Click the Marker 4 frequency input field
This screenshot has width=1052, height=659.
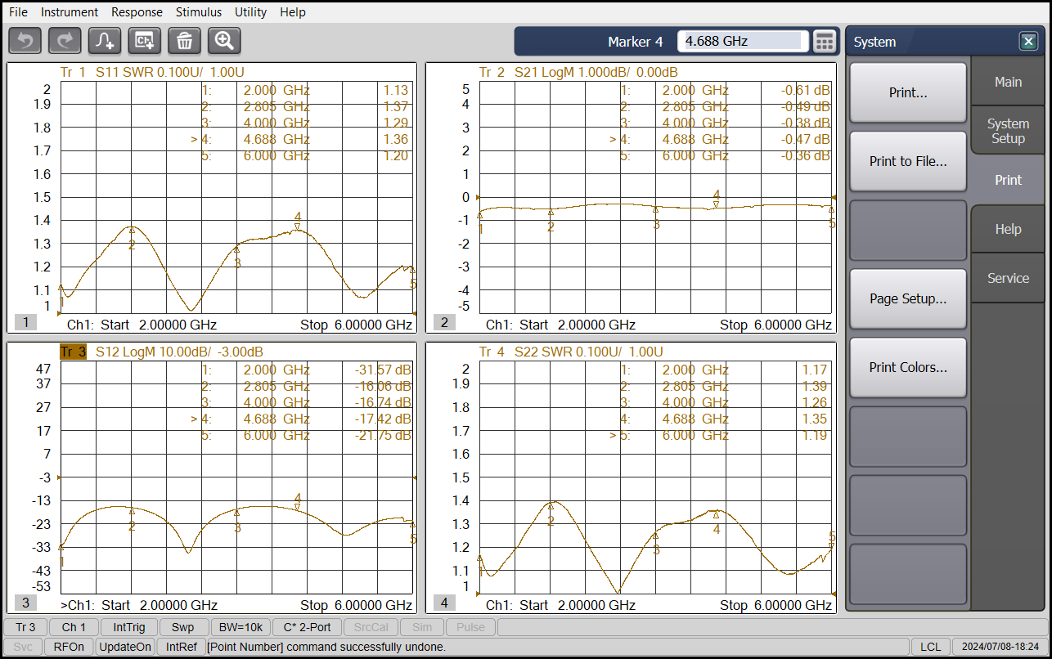[x=743, y=41]
